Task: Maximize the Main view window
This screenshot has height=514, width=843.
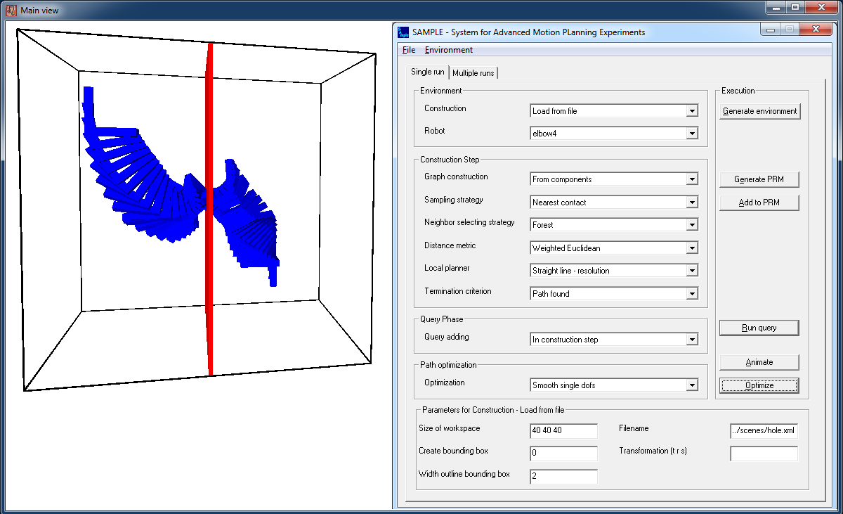Action: (x=795, y=7)
